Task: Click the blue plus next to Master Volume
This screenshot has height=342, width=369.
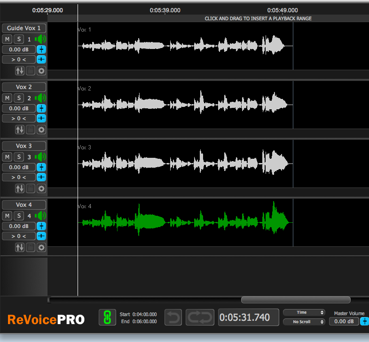Action: (x=364, y=322)
